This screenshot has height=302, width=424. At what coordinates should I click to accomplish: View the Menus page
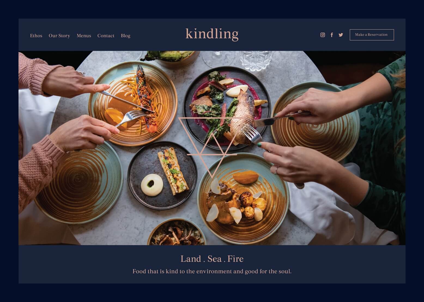tap(84, 36)
